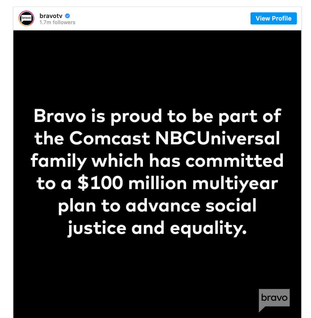The image size is (311, 318).
Task: Click the "Comcast NBCUniversal" text
Action: 175,138
